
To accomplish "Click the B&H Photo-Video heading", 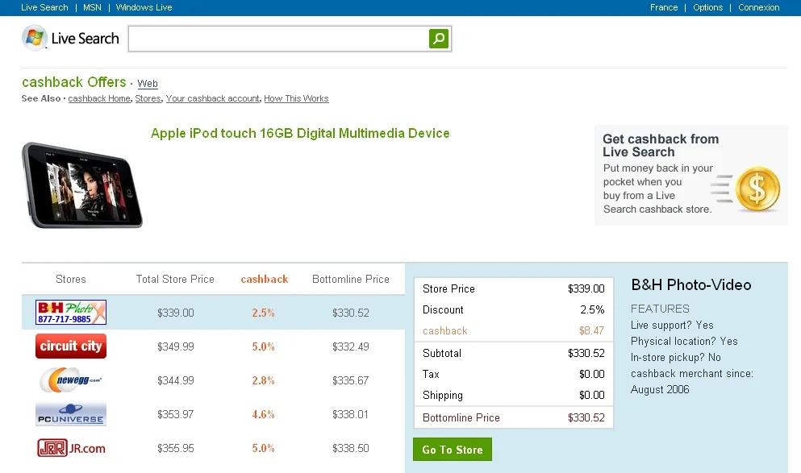I will (691, 284).
